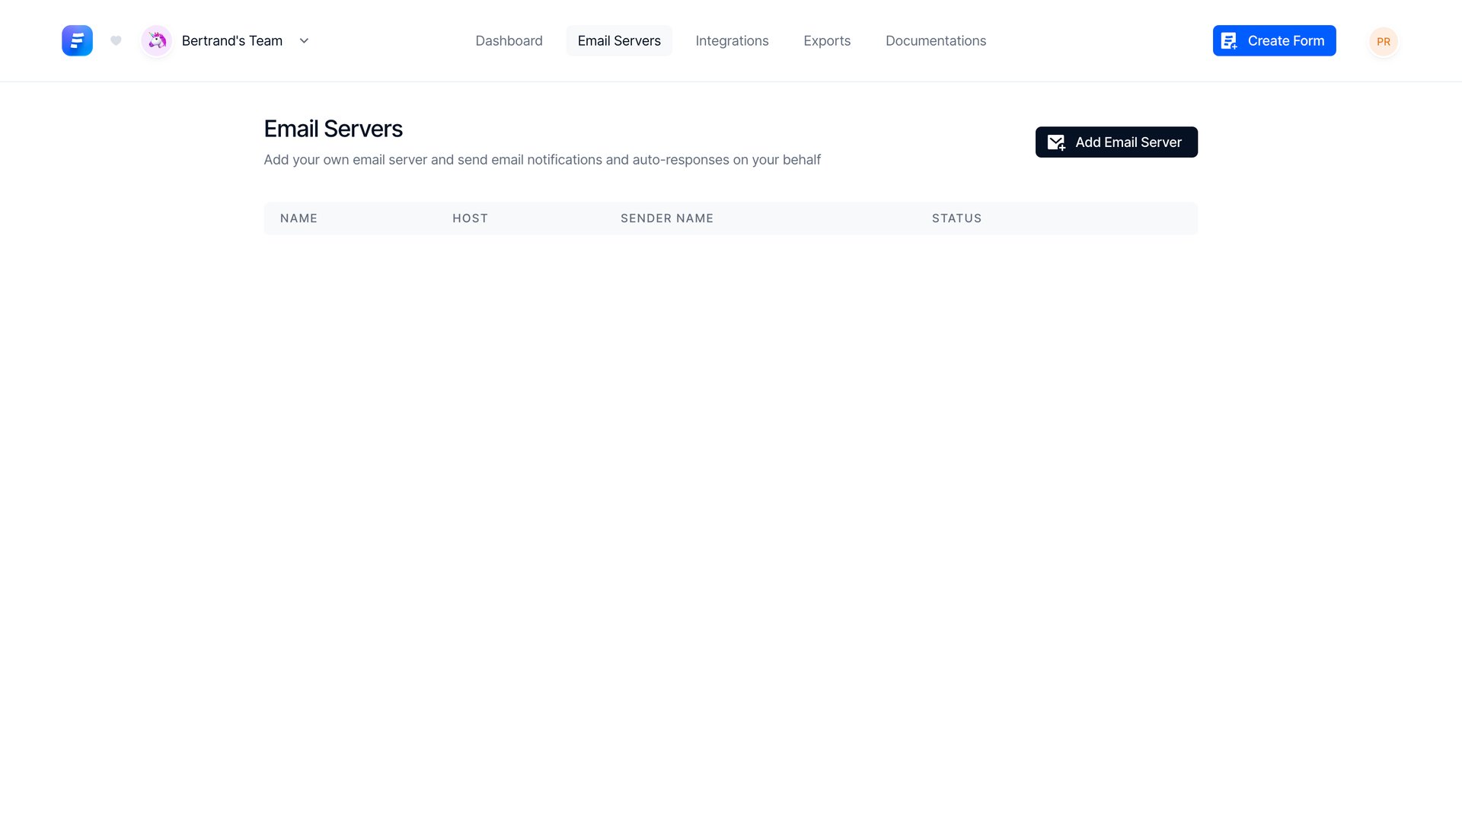
Task: Open the Documentations page
Action: [x=935, y=40]
